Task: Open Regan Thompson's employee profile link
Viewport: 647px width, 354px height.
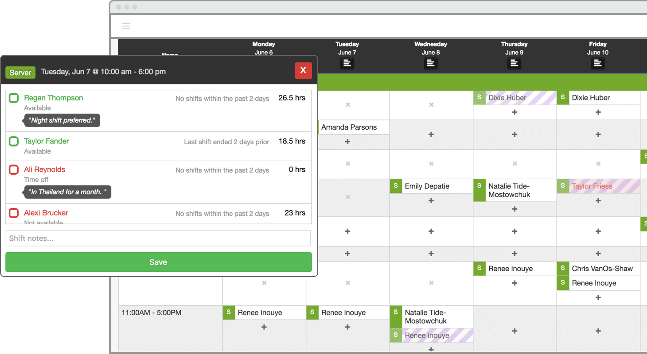Action: pyautogui.click(x=53, y=97)
